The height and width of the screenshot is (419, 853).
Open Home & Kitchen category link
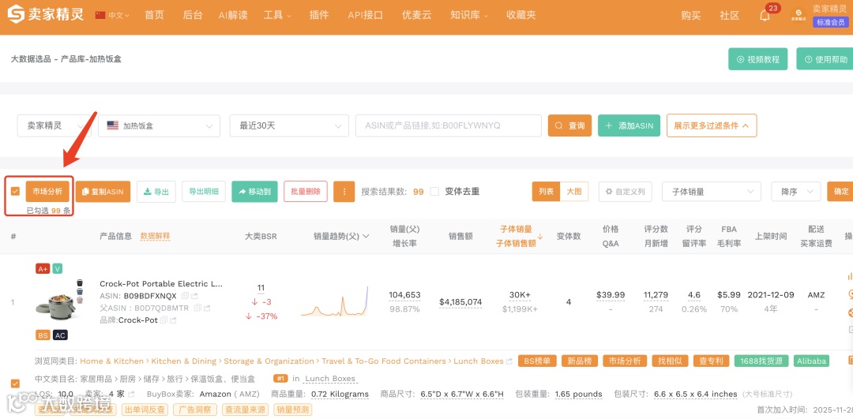(112, 361)
